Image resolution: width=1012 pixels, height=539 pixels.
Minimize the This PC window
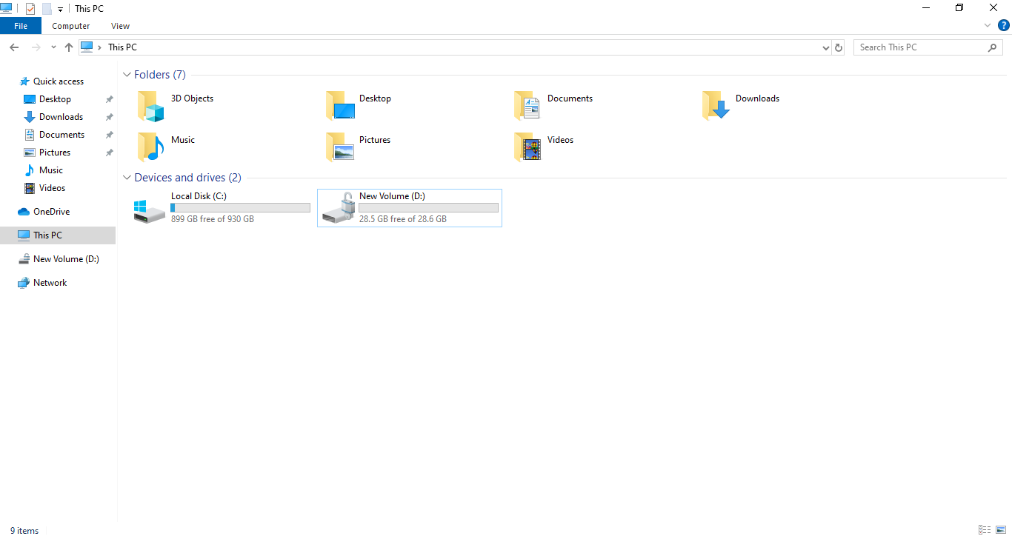tap(926, 8)
